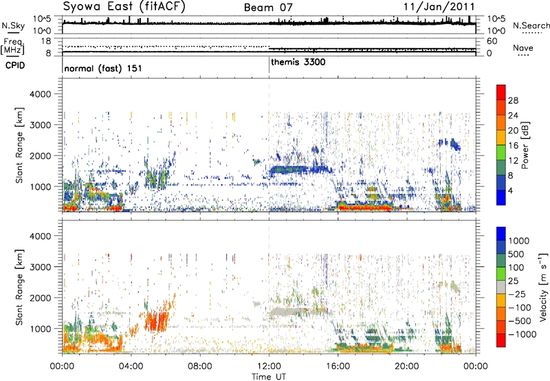550x381 pixels.
Task: Click the '500' value on velocity colorbar
Action: 516,254
